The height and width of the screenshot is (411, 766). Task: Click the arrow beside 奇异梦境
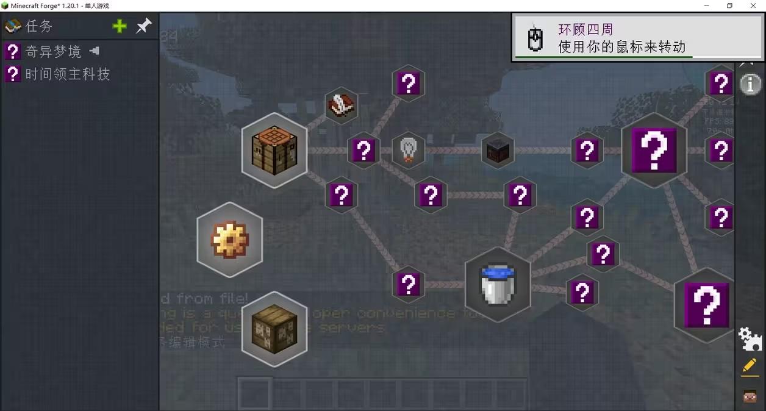94,51
